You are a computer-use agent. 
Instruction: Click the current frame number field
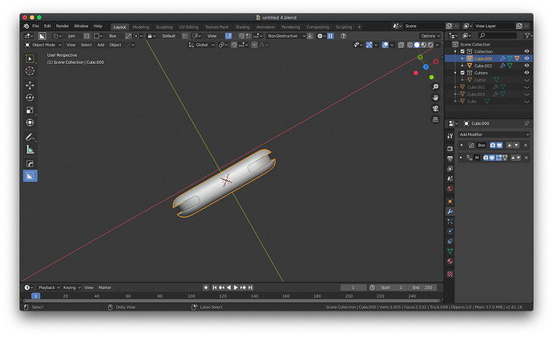353,287
